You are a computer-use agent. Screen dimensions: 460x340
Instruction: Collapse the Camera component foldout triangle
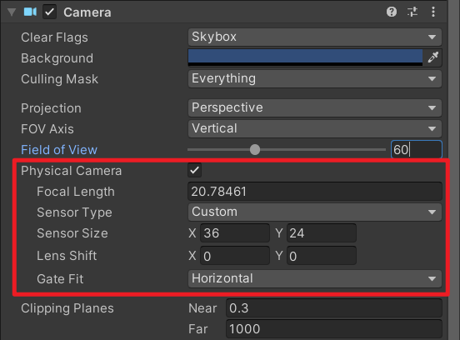[12, 12]
